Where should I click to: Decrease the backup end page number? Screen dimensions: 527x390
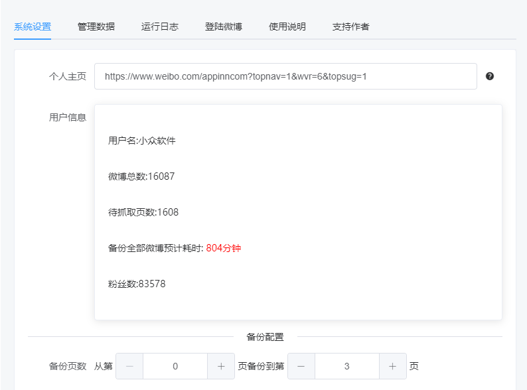[301, 366]
